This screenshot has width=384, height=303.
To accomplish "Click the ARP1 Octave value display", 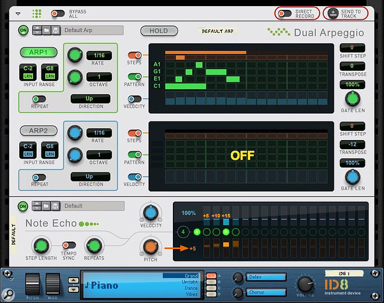I will 99,77.
